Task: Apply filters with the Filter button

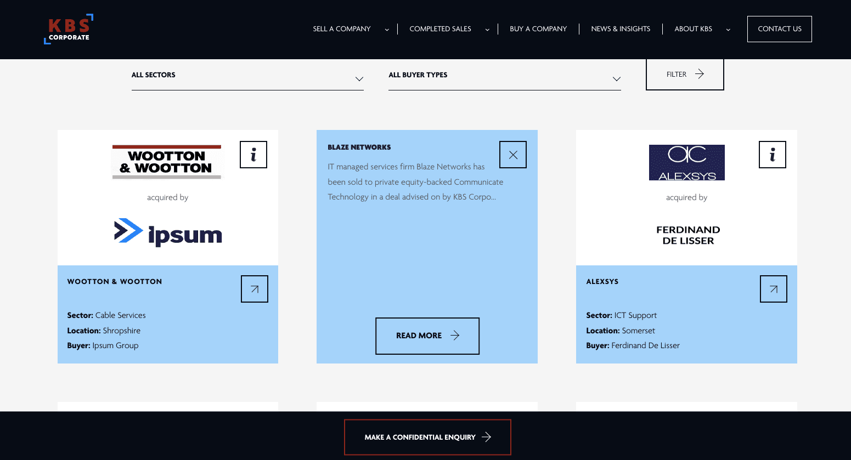Action: click(x=684, y=75)
